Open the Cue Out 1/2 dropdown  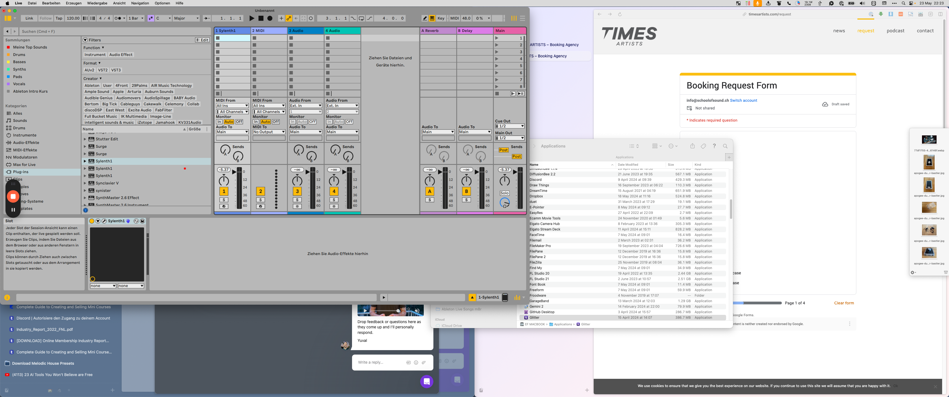coord(510,126)
